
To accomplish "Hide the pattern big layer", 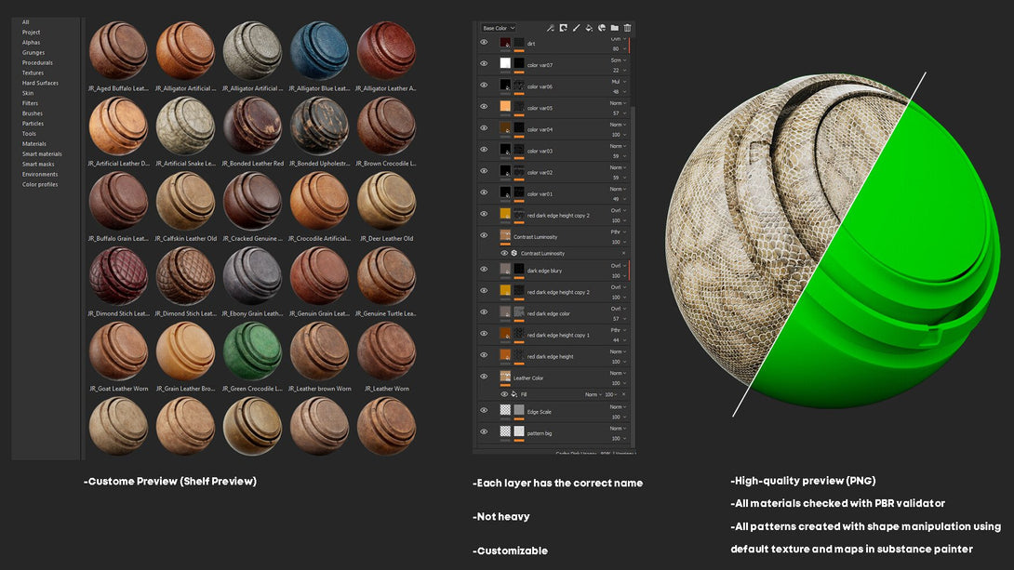I will [x=484, y=431].
